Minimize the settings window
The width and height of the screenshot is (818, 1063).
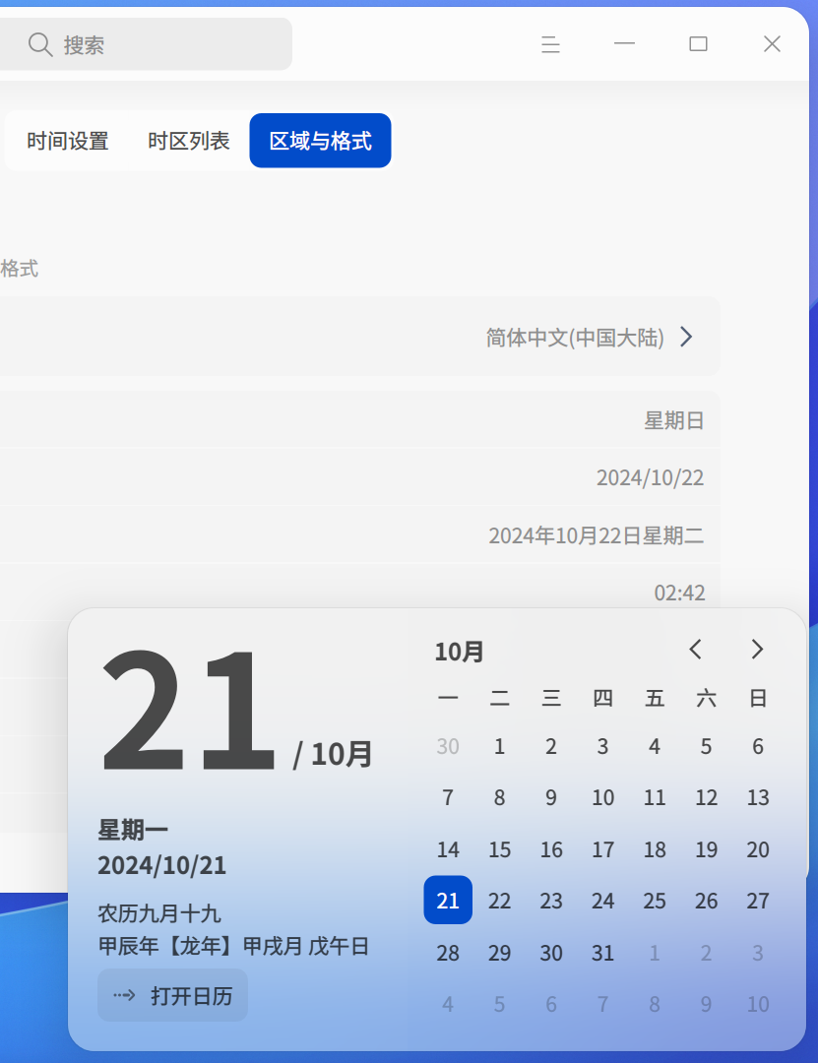pyautogui.click(x=625, y=44)
